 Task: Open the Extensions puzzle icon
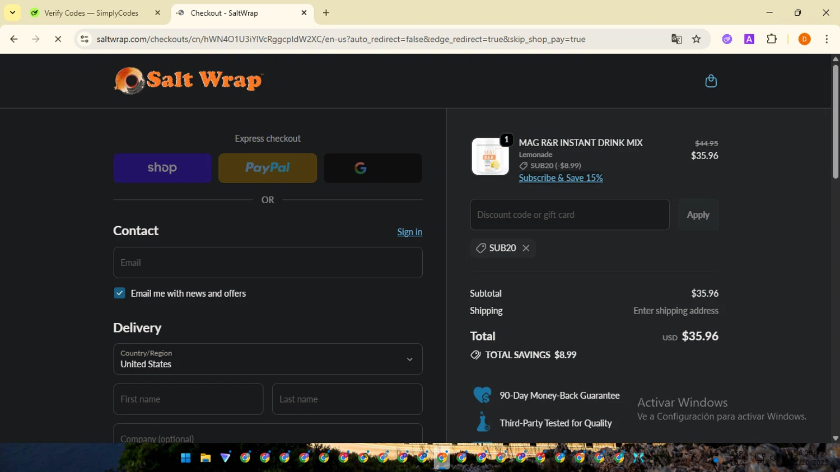click(772, 39)
